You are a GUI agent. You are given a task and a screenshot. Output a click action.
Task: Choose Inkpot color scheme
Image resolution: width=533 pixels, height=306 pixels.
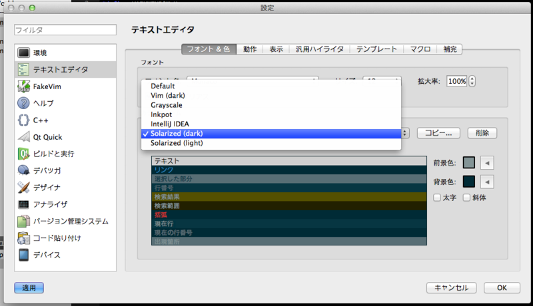pos(271,114)
